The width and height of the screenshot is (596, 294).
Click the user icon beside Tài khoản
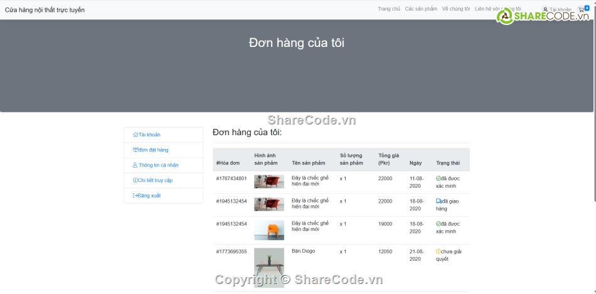[x=545, y=9]
